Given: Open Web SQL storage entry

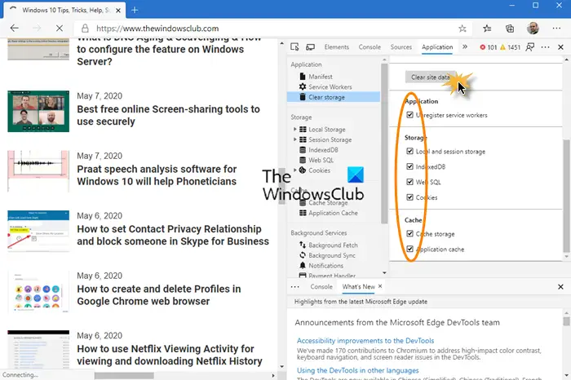Looking at the screenshot, I should coord(321,160).
